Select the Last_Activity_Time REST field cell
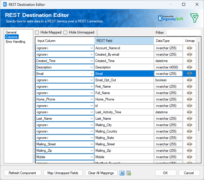Screen dimensions: 204x180 124,112
